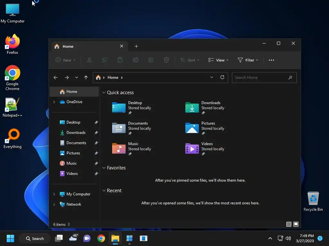329x246 pixels.
Task: Switch to the Home tab
Action: (90, 46)
